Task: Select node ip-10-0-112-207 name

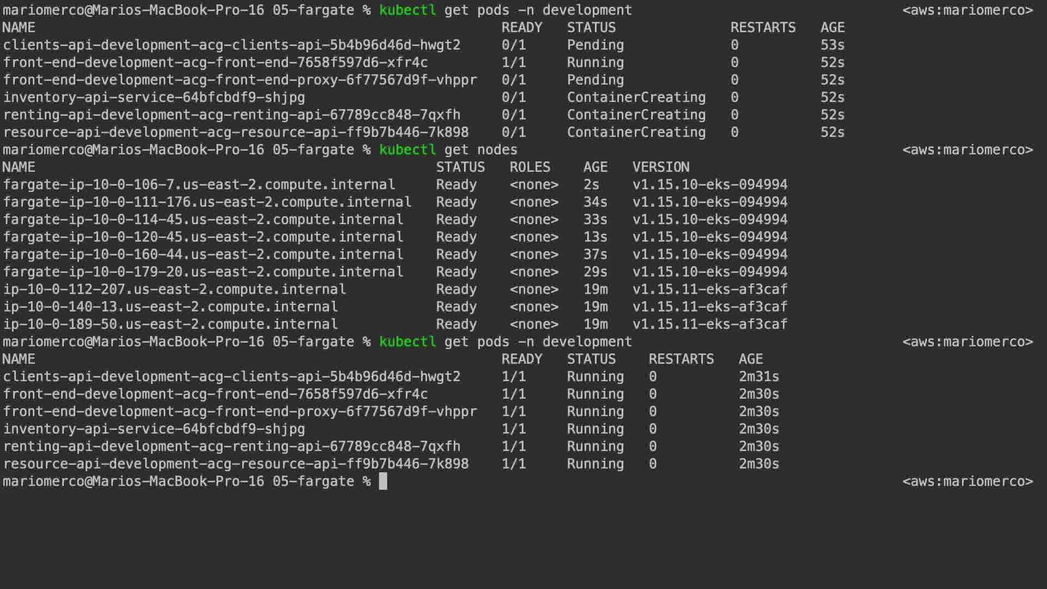Action: [x=174, y=289]
